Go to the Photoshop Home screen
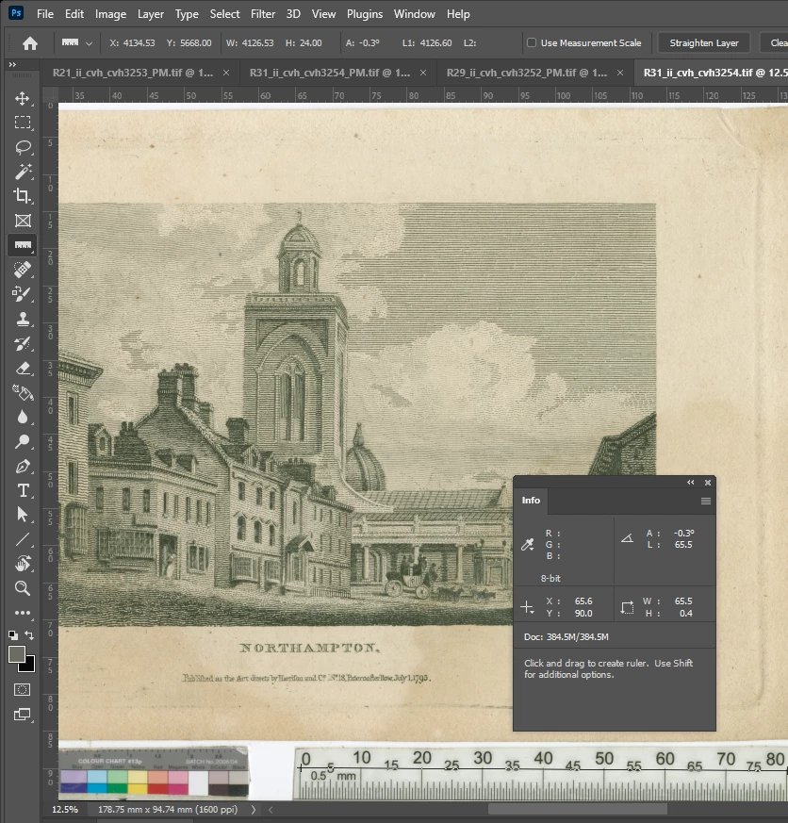788x823 pixels. pyautogui.click(x=30, y=43)
